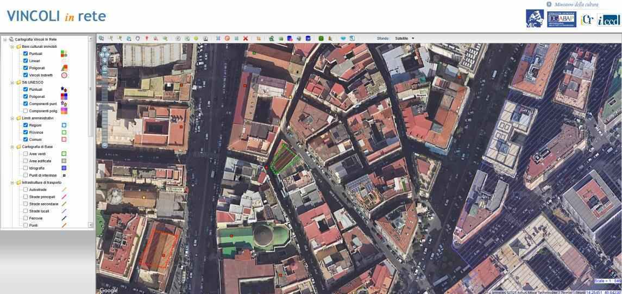The width and height of the screenshot is (622, 294).
Task: Click the Ministero della cultura link
Action: [576, 4]
